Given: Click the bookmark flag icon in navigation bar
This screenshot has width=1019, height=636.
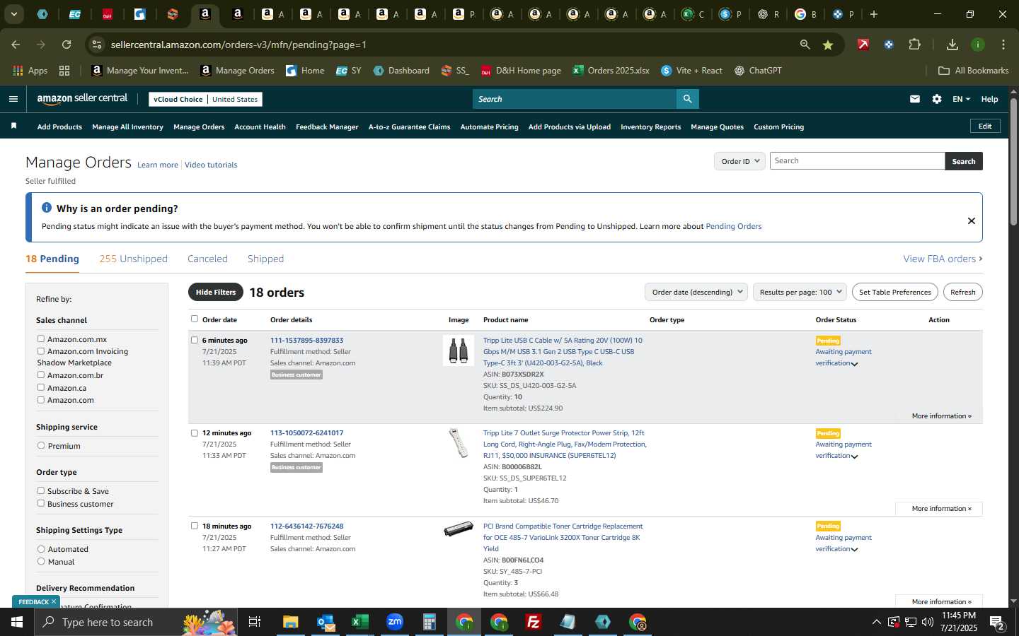Looking at the screenshot, I should [x=13, y=126].
